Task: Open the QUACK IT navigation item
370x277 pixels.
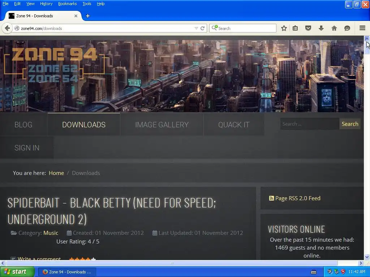Action: click(234, 124)
